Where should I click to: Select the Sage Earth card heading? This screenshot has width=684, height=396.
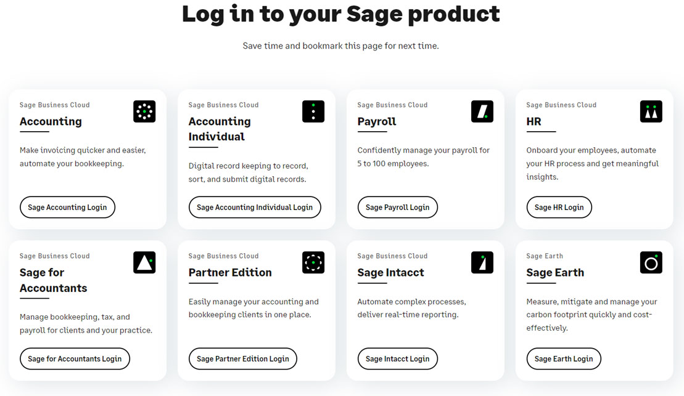(x=555, y=272)
